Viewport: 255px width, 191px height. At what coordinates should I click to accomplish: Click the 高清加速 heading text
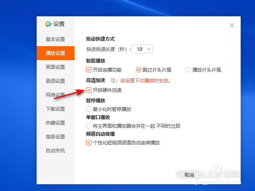click(x=96, y=80)
